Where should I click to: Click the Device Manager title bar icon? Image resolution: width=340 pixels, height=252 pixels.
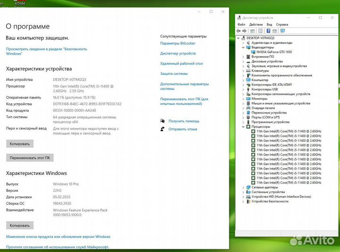239,18
